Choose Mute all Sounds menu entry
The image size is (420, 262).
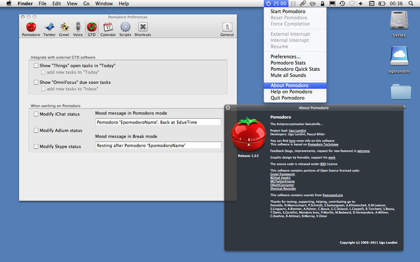[x=295, y=75]
